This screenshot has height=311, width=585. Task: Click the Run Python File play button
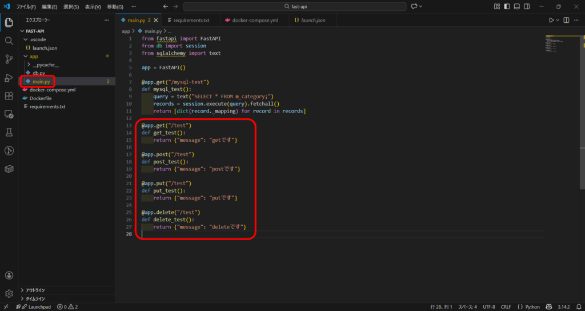[551, 20]
